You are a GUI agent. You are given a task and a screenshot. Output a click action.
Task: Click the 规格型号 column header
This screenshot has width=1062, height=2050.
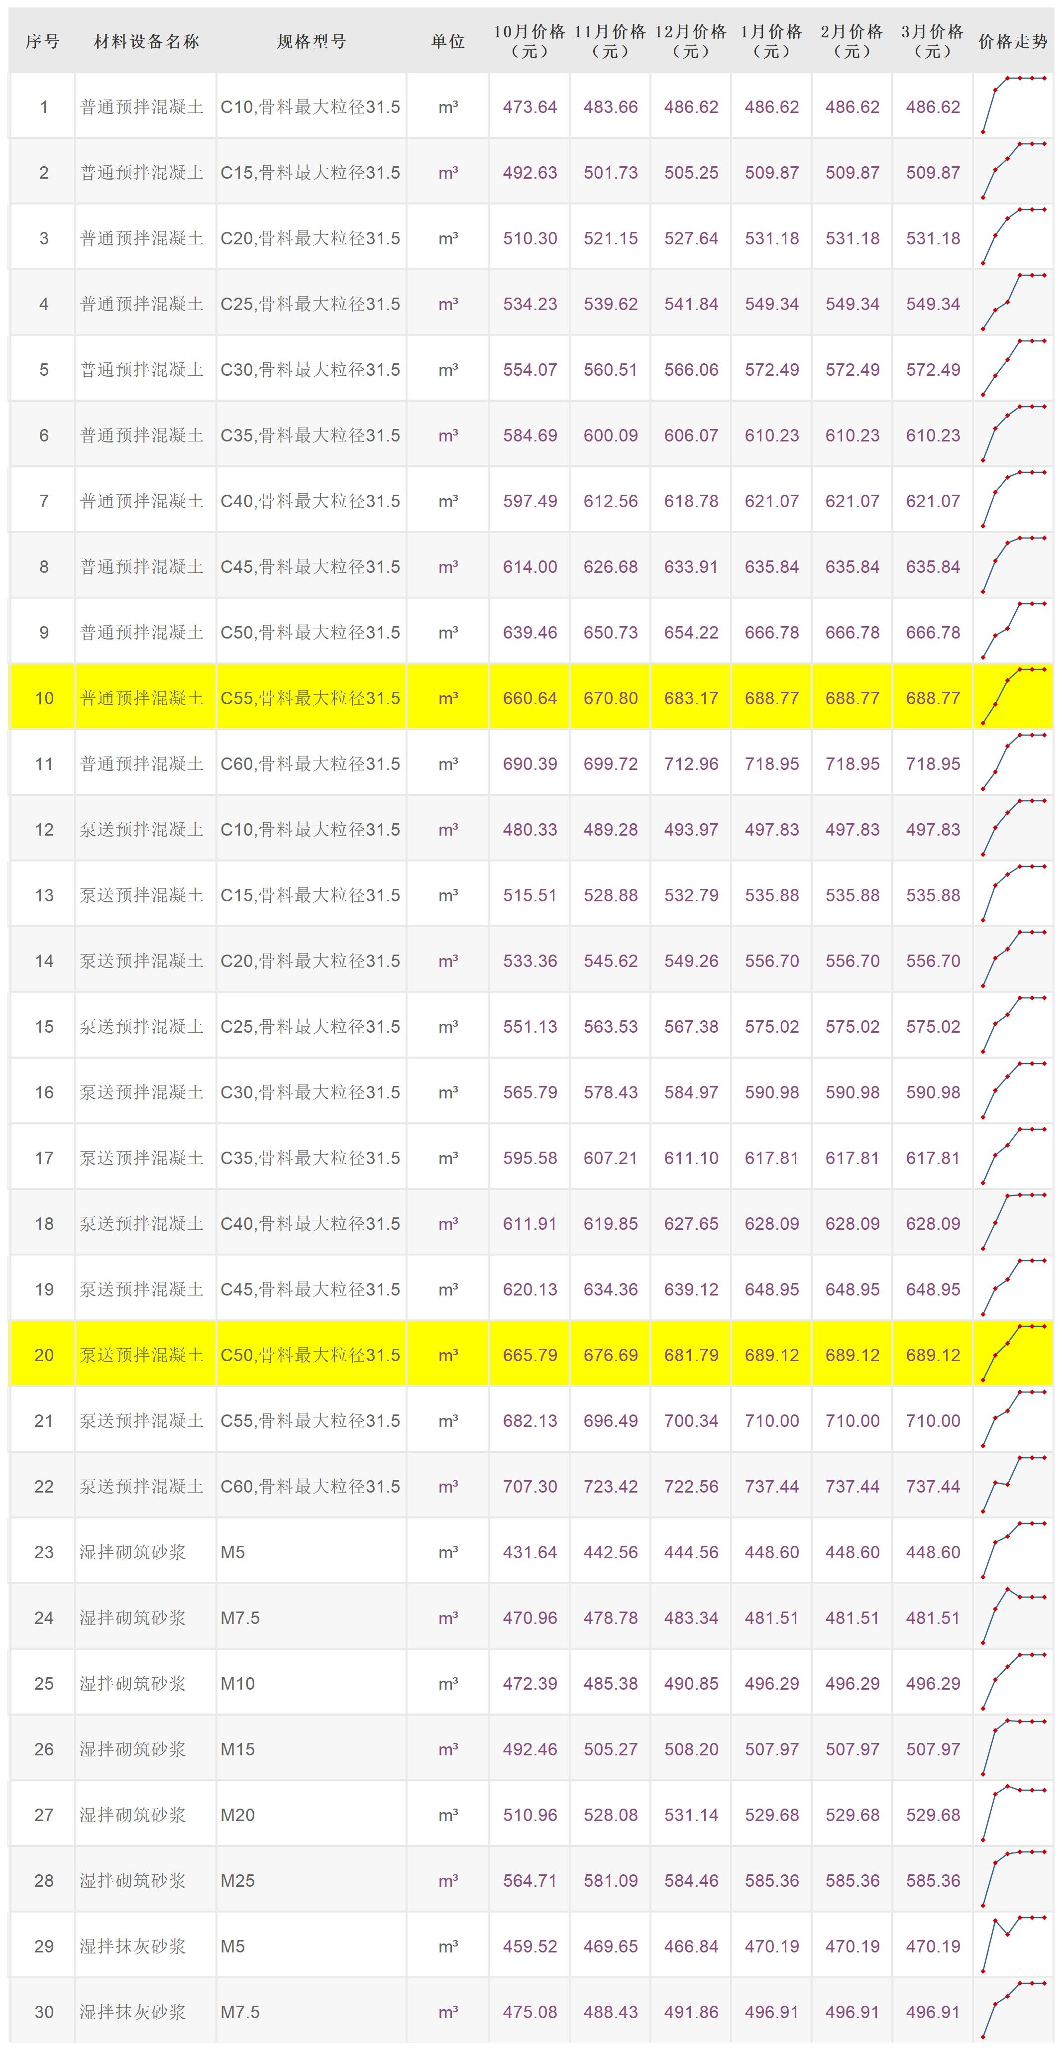point(311,41)
